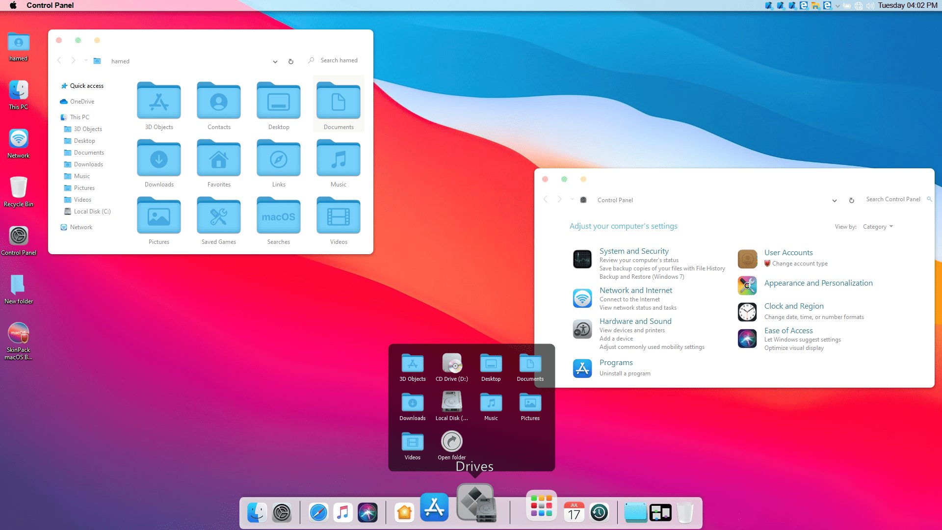This screenshot has width=942, height=530.
Task: Open Appearance and Personalization settings
Action: click(x=818, y=282)
